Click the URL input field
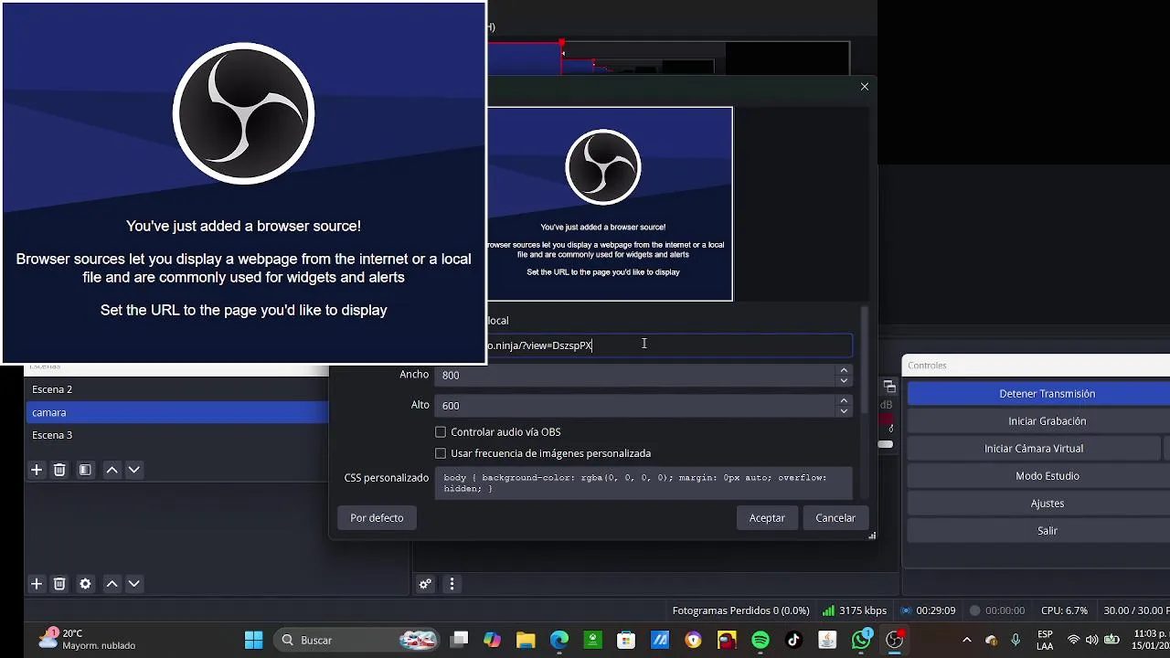This screenshot has height=658, width=1170. point(669,345)
